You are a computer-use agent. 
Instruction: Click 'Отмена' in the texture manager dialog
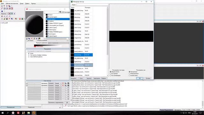(x=148, y=78)
